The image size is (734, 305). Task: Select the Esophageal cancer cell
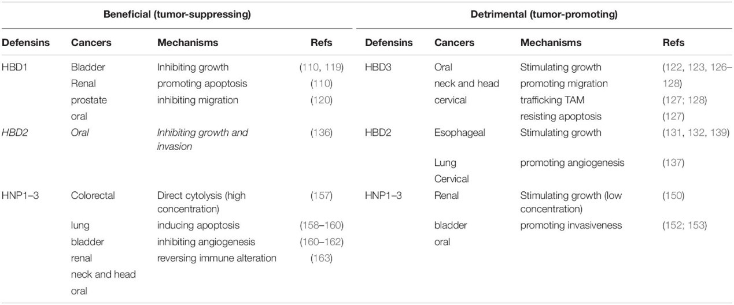coord(459,133)
